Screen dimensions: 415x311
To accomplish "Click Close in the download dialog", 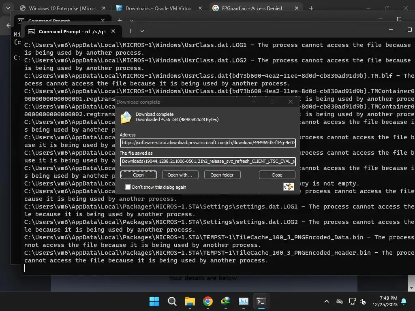I will (x=277, y=175).
